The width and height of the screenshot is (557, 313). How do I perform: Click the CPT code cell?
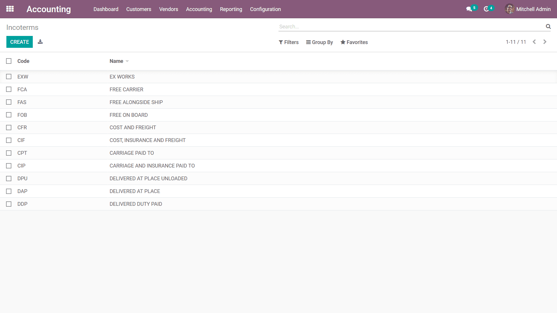pyautogui.click(x=22, y=153)
